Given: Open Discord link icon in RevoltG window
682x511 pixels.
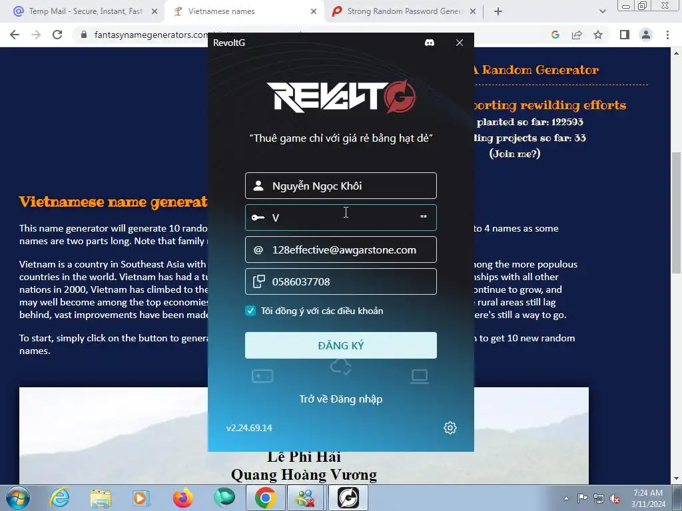Looking at the screenshot, I should pos(430,43).
